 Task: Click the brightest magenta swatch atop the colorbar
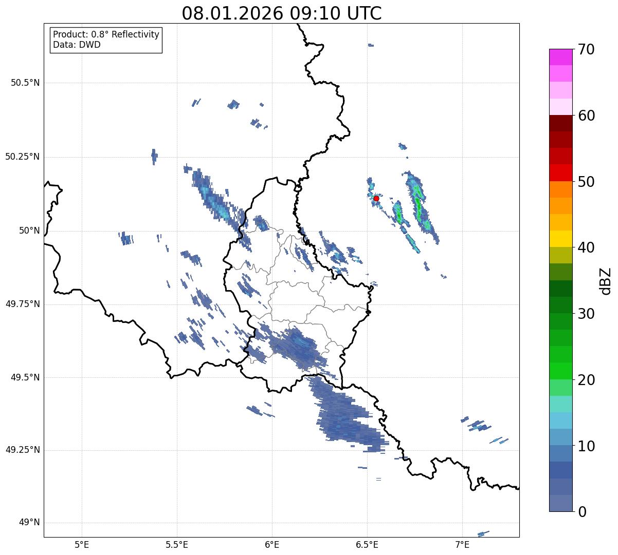[560, 57]
